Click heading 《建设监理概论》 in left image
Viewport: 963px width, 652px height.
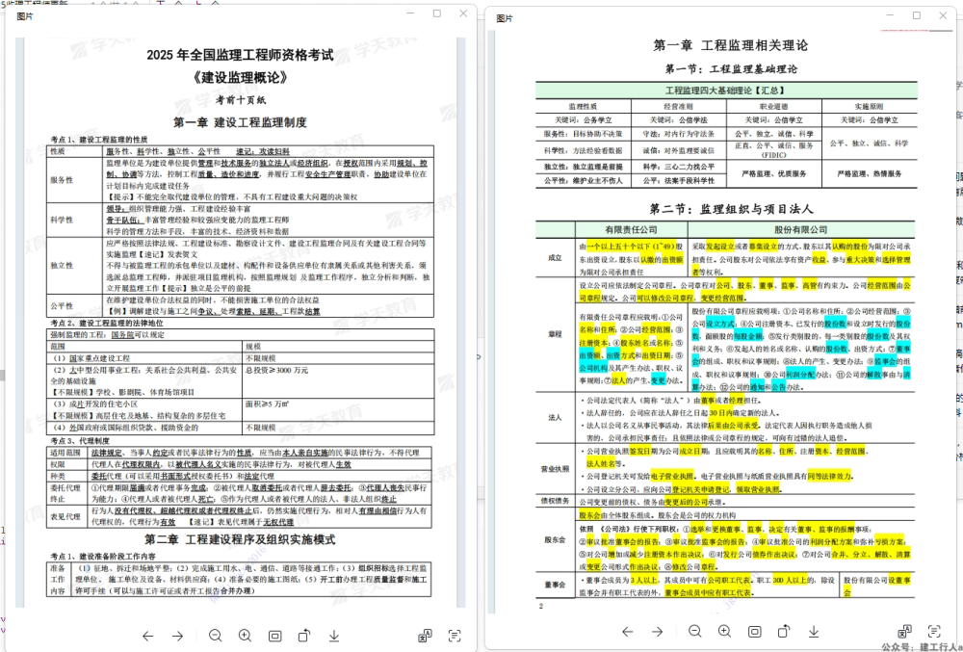point(240,78)
